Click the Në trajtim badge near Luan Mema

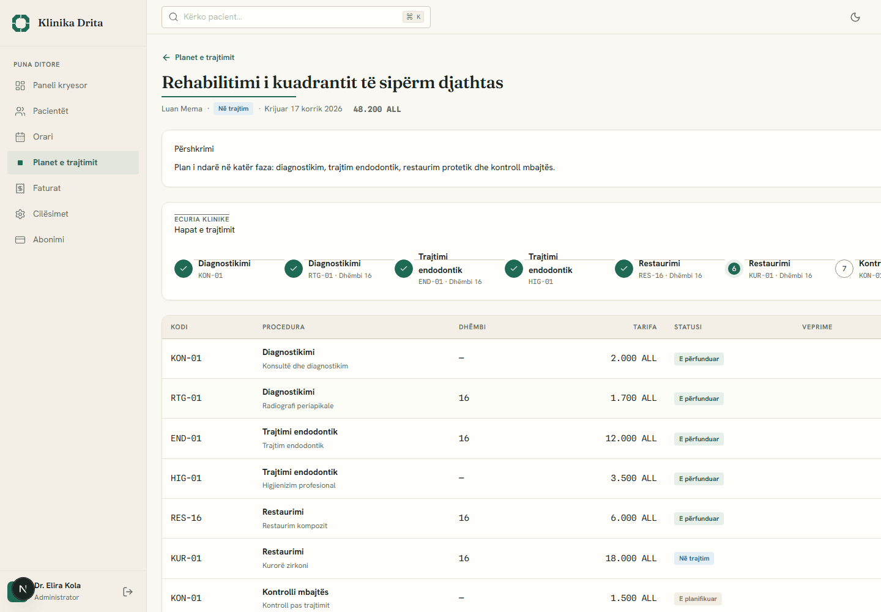(234, 109)
